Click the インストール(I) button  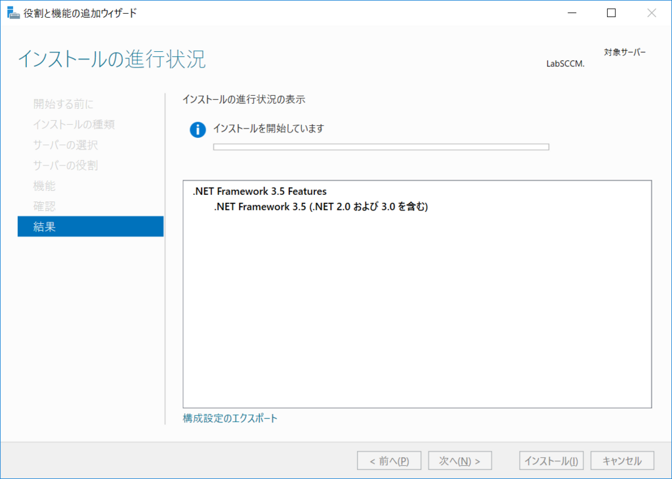551,461
